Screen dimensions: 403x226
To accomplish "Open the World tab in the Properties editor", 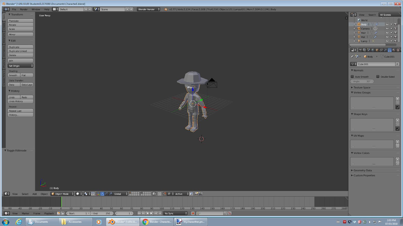I will (373, 50).
